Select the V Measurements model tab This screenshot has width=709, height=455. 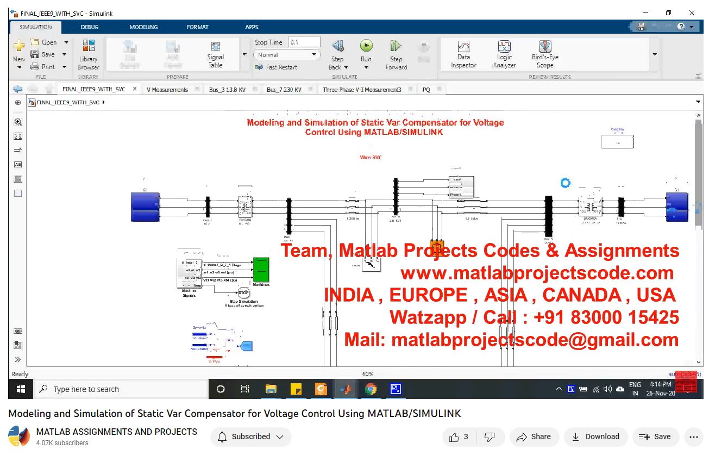(167, 90)
